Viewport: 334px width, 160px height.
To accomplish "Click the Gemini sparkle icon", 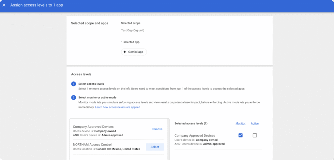I will 125,52.
